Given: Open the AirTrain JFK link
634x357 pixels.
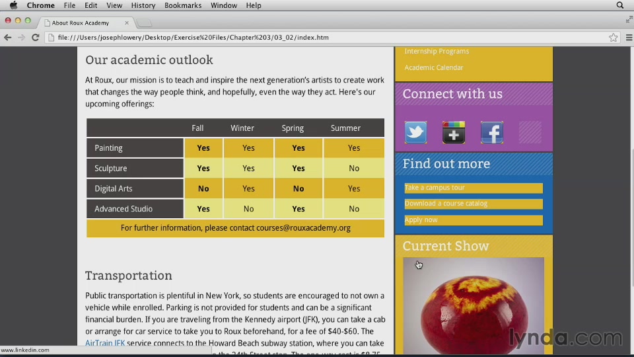Looking at the screenshot, I should [x=105, y=343].
